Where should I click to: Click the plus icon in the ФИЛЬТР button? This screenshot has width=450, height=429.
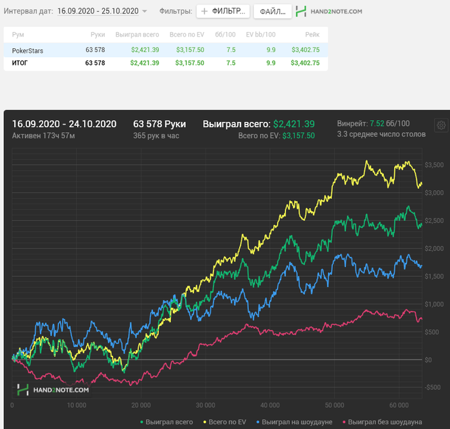point(204,11)
